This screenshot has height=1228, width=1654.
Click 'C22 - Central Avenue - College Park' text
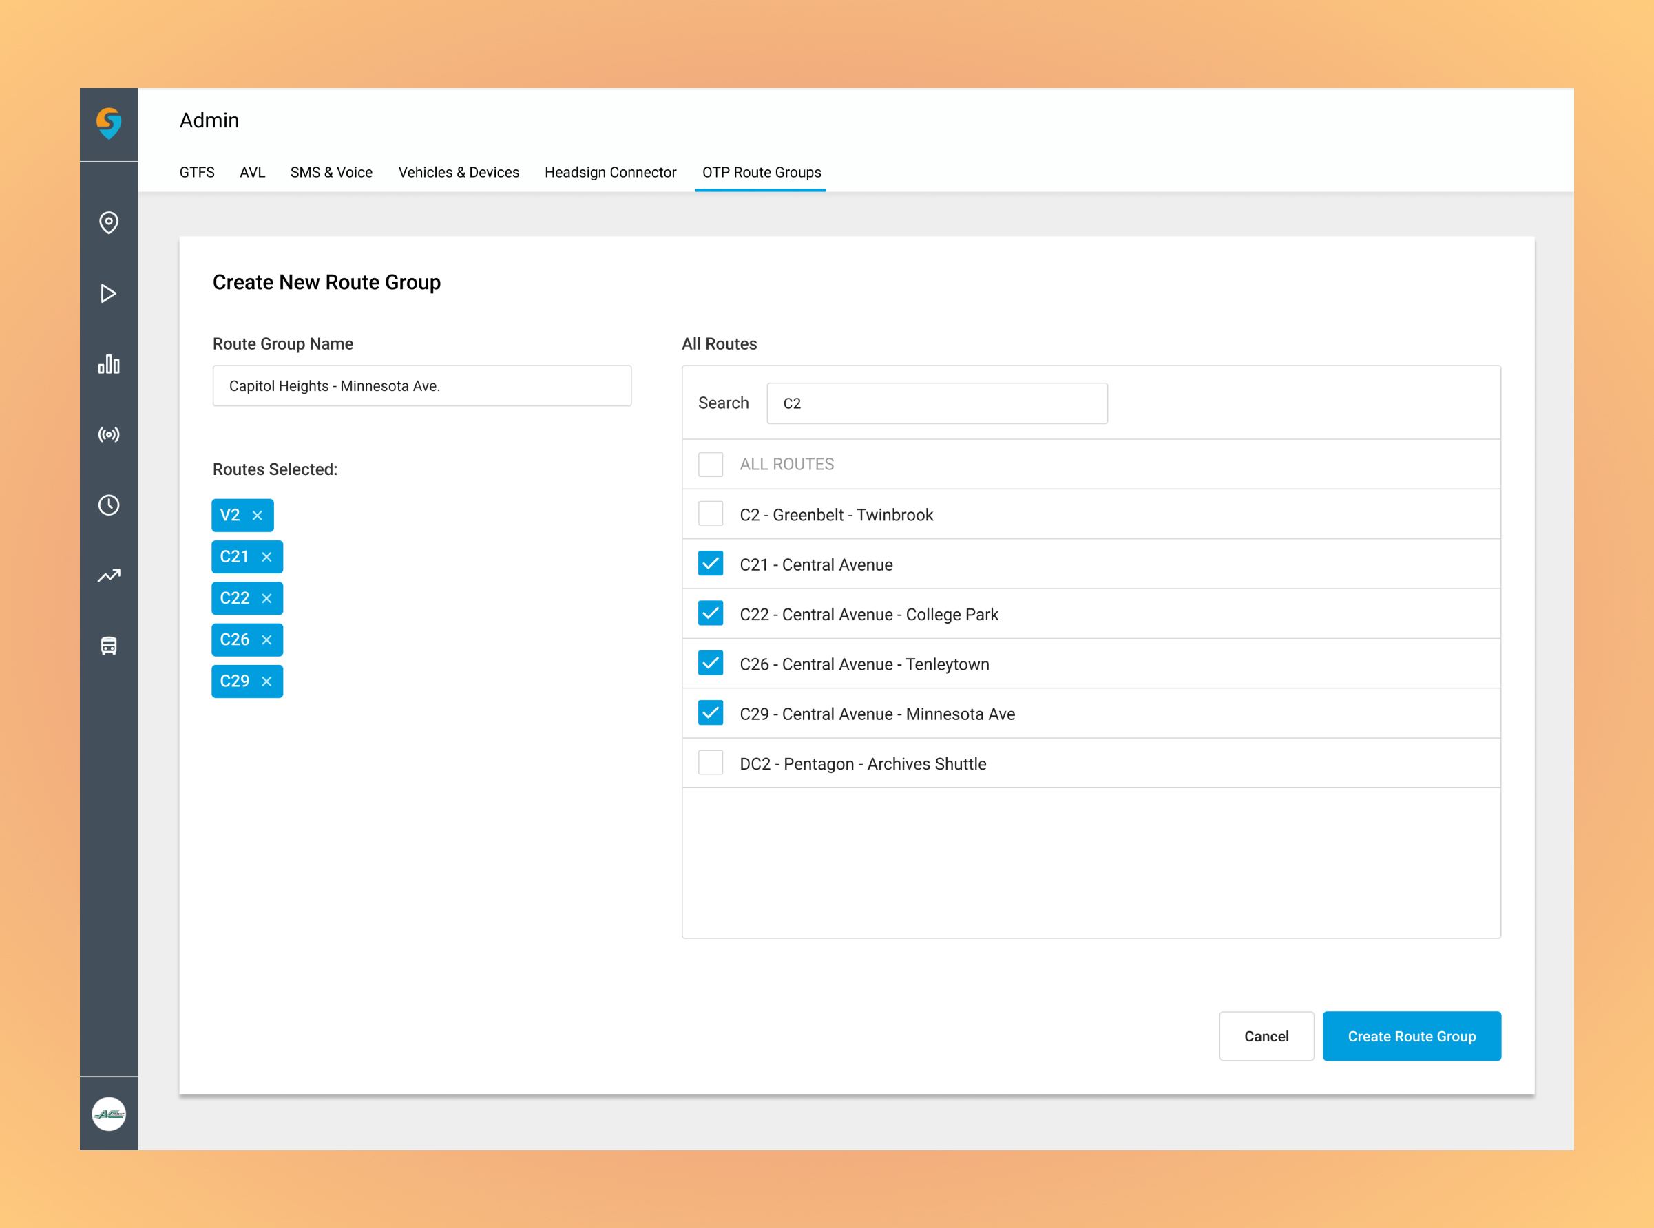click(868, 615)
